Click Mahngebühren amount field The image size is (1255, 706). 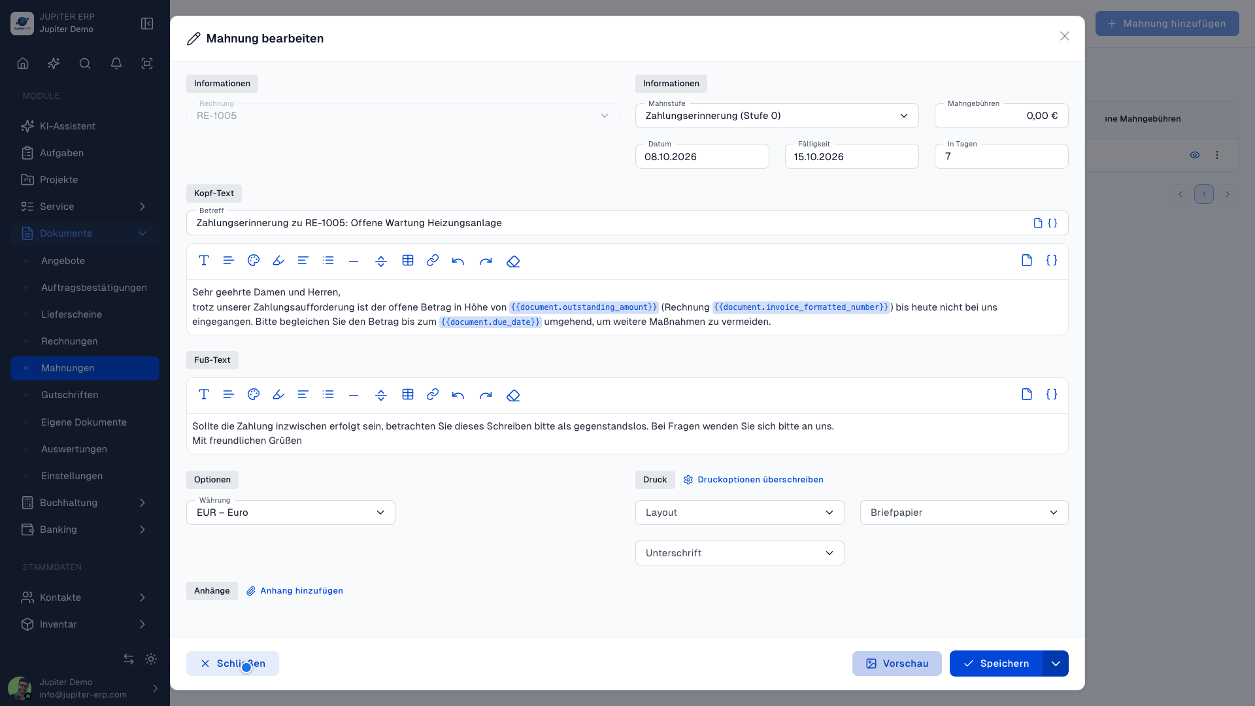[1001, 116]
